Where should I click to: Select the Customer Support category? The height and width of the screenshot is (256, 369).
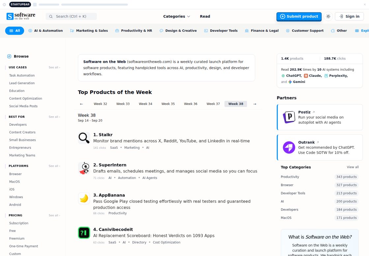[x=304, y=31]
